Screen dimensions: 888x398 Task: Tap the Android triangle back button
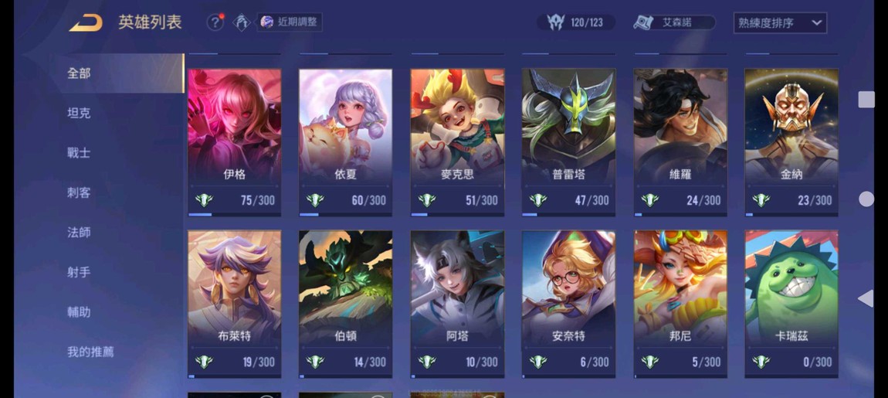tap(866, 298)
